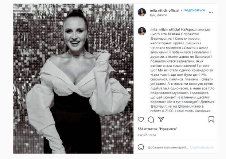Open the emoji picker smiley icon
The width and height of the screenshot is (226, 159).
coord(141,147)
